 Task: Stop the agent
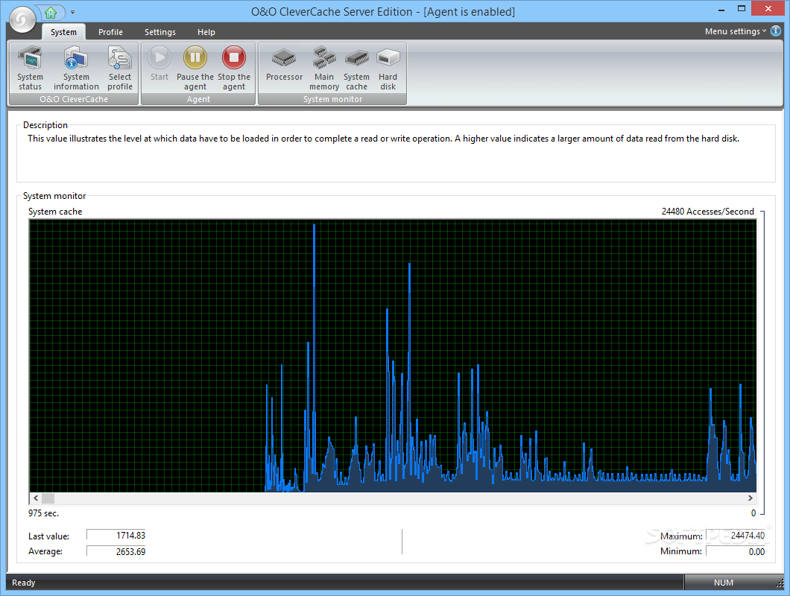[x=234, y=68]
